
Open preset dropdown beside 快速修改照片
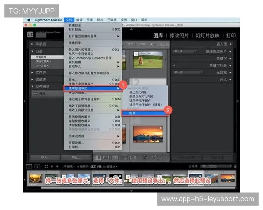point(185,51)
